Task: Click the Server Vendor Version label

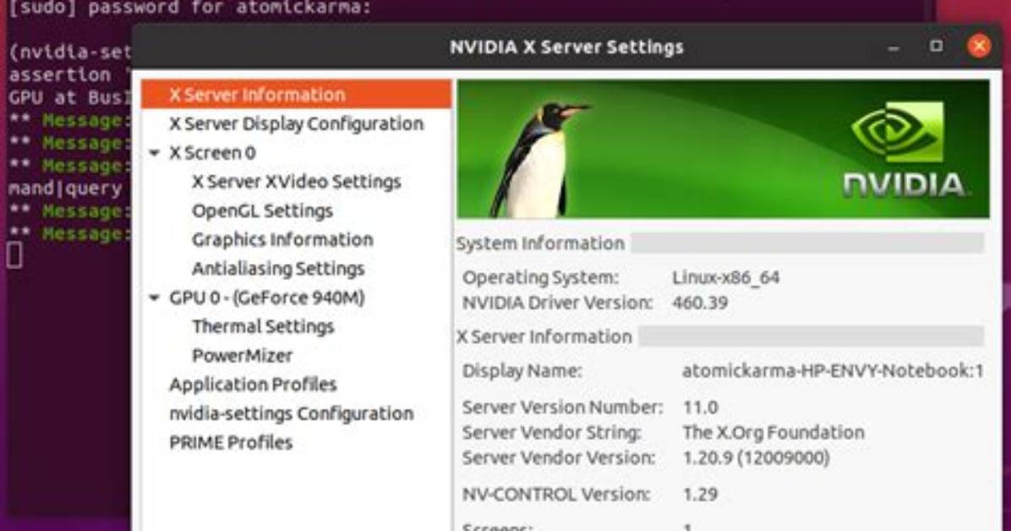Action: 559,457
